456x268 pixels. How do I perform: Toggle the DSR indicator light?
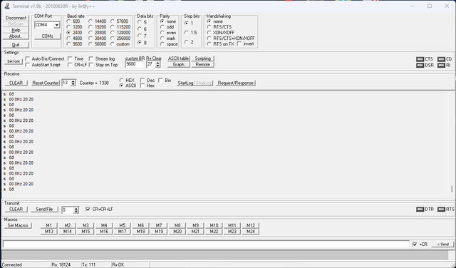click(x=420, y=65)
